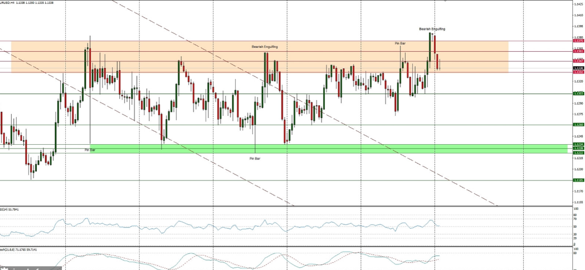This screenshot has height=270, width=585.
Task: Click the green 1.1303 price tag
Action: tap(578, 94)
